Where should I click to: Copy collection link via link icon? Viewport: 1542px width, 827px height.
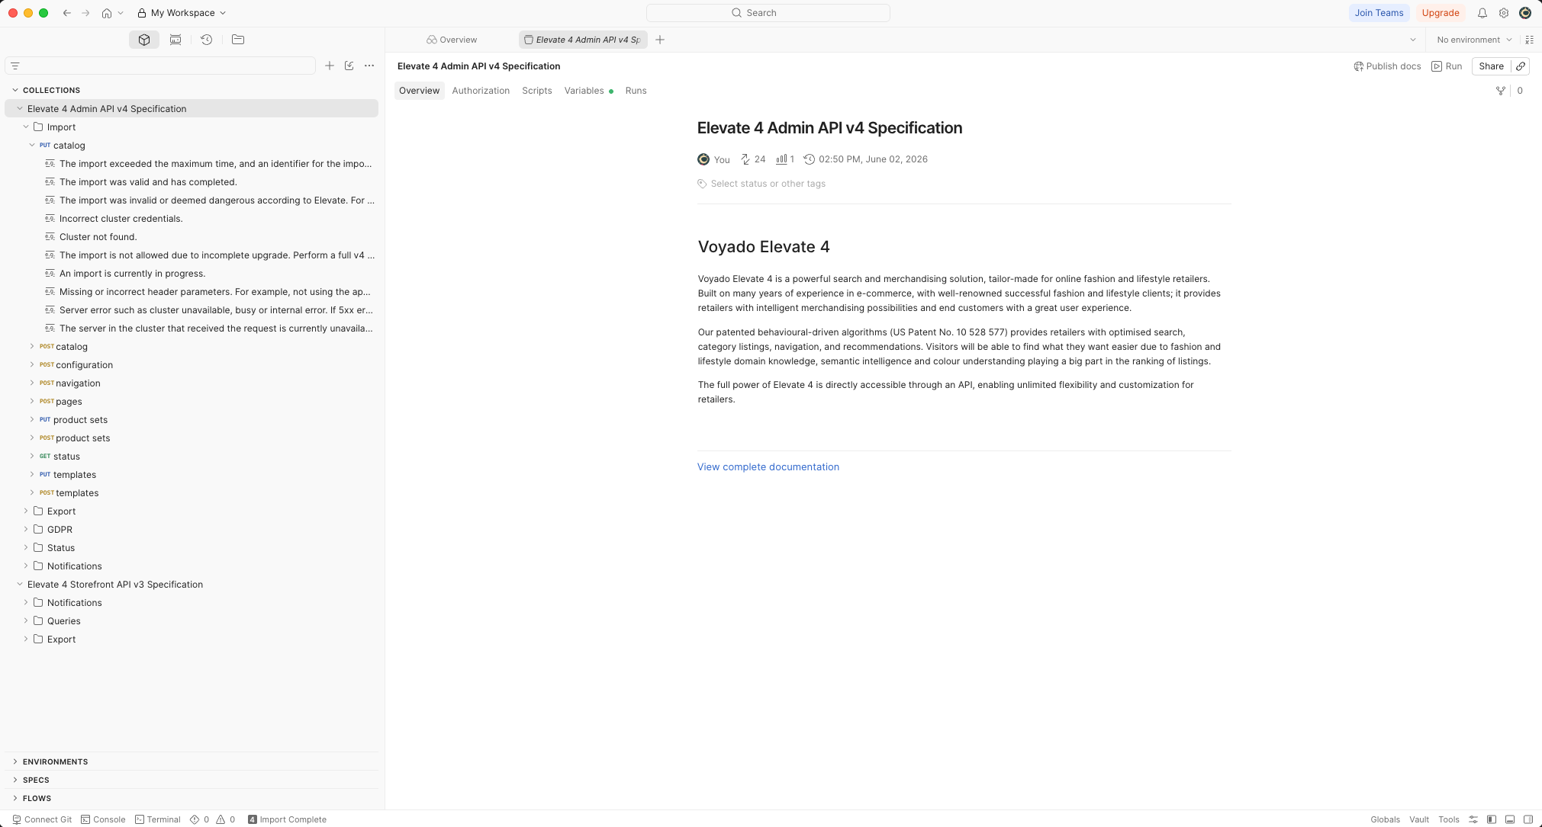(1521, 66)
